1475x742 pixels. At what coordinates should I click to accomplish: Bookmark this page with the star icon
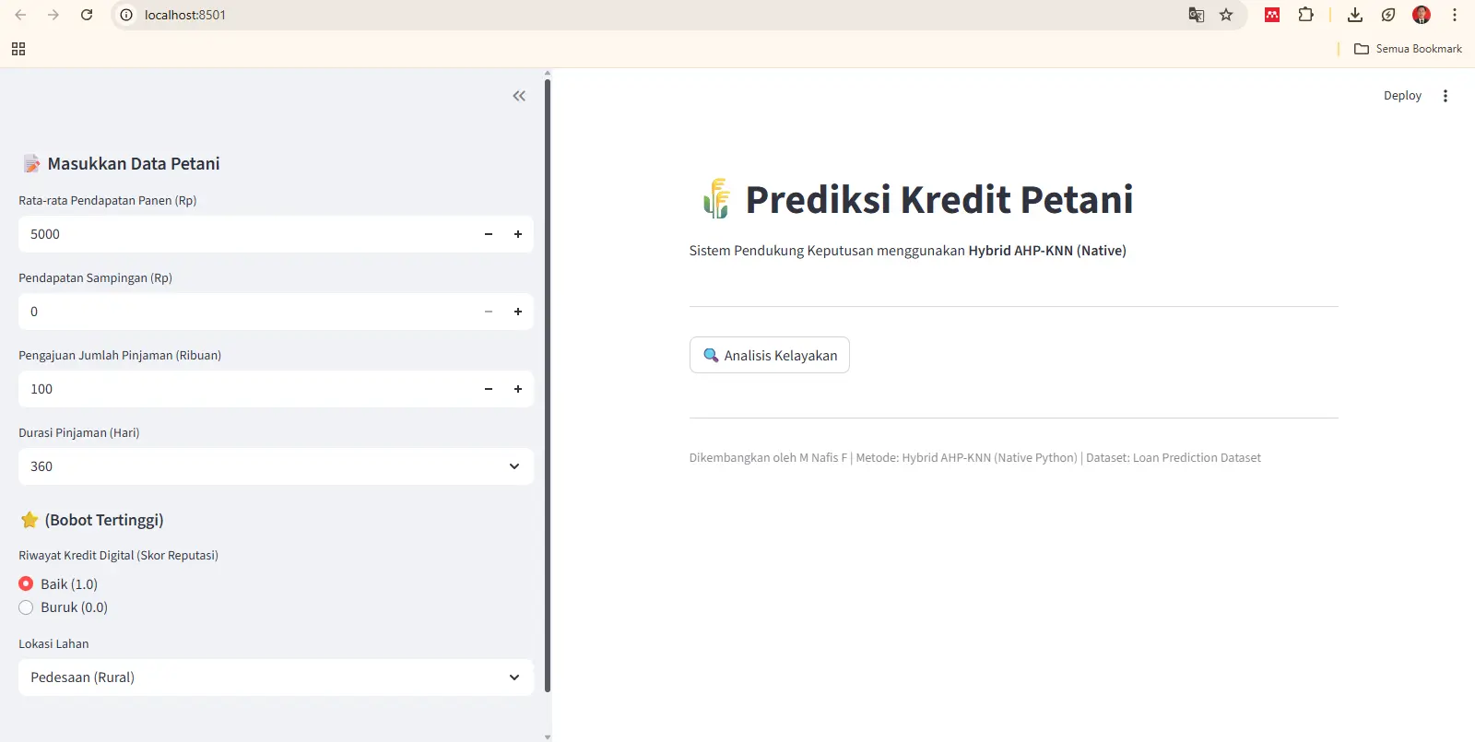click(1226, 15)
